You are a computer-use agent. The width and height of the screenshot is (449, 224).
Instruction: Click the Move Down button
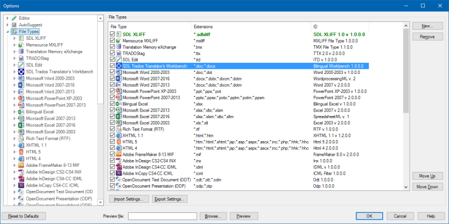(428, 187)
